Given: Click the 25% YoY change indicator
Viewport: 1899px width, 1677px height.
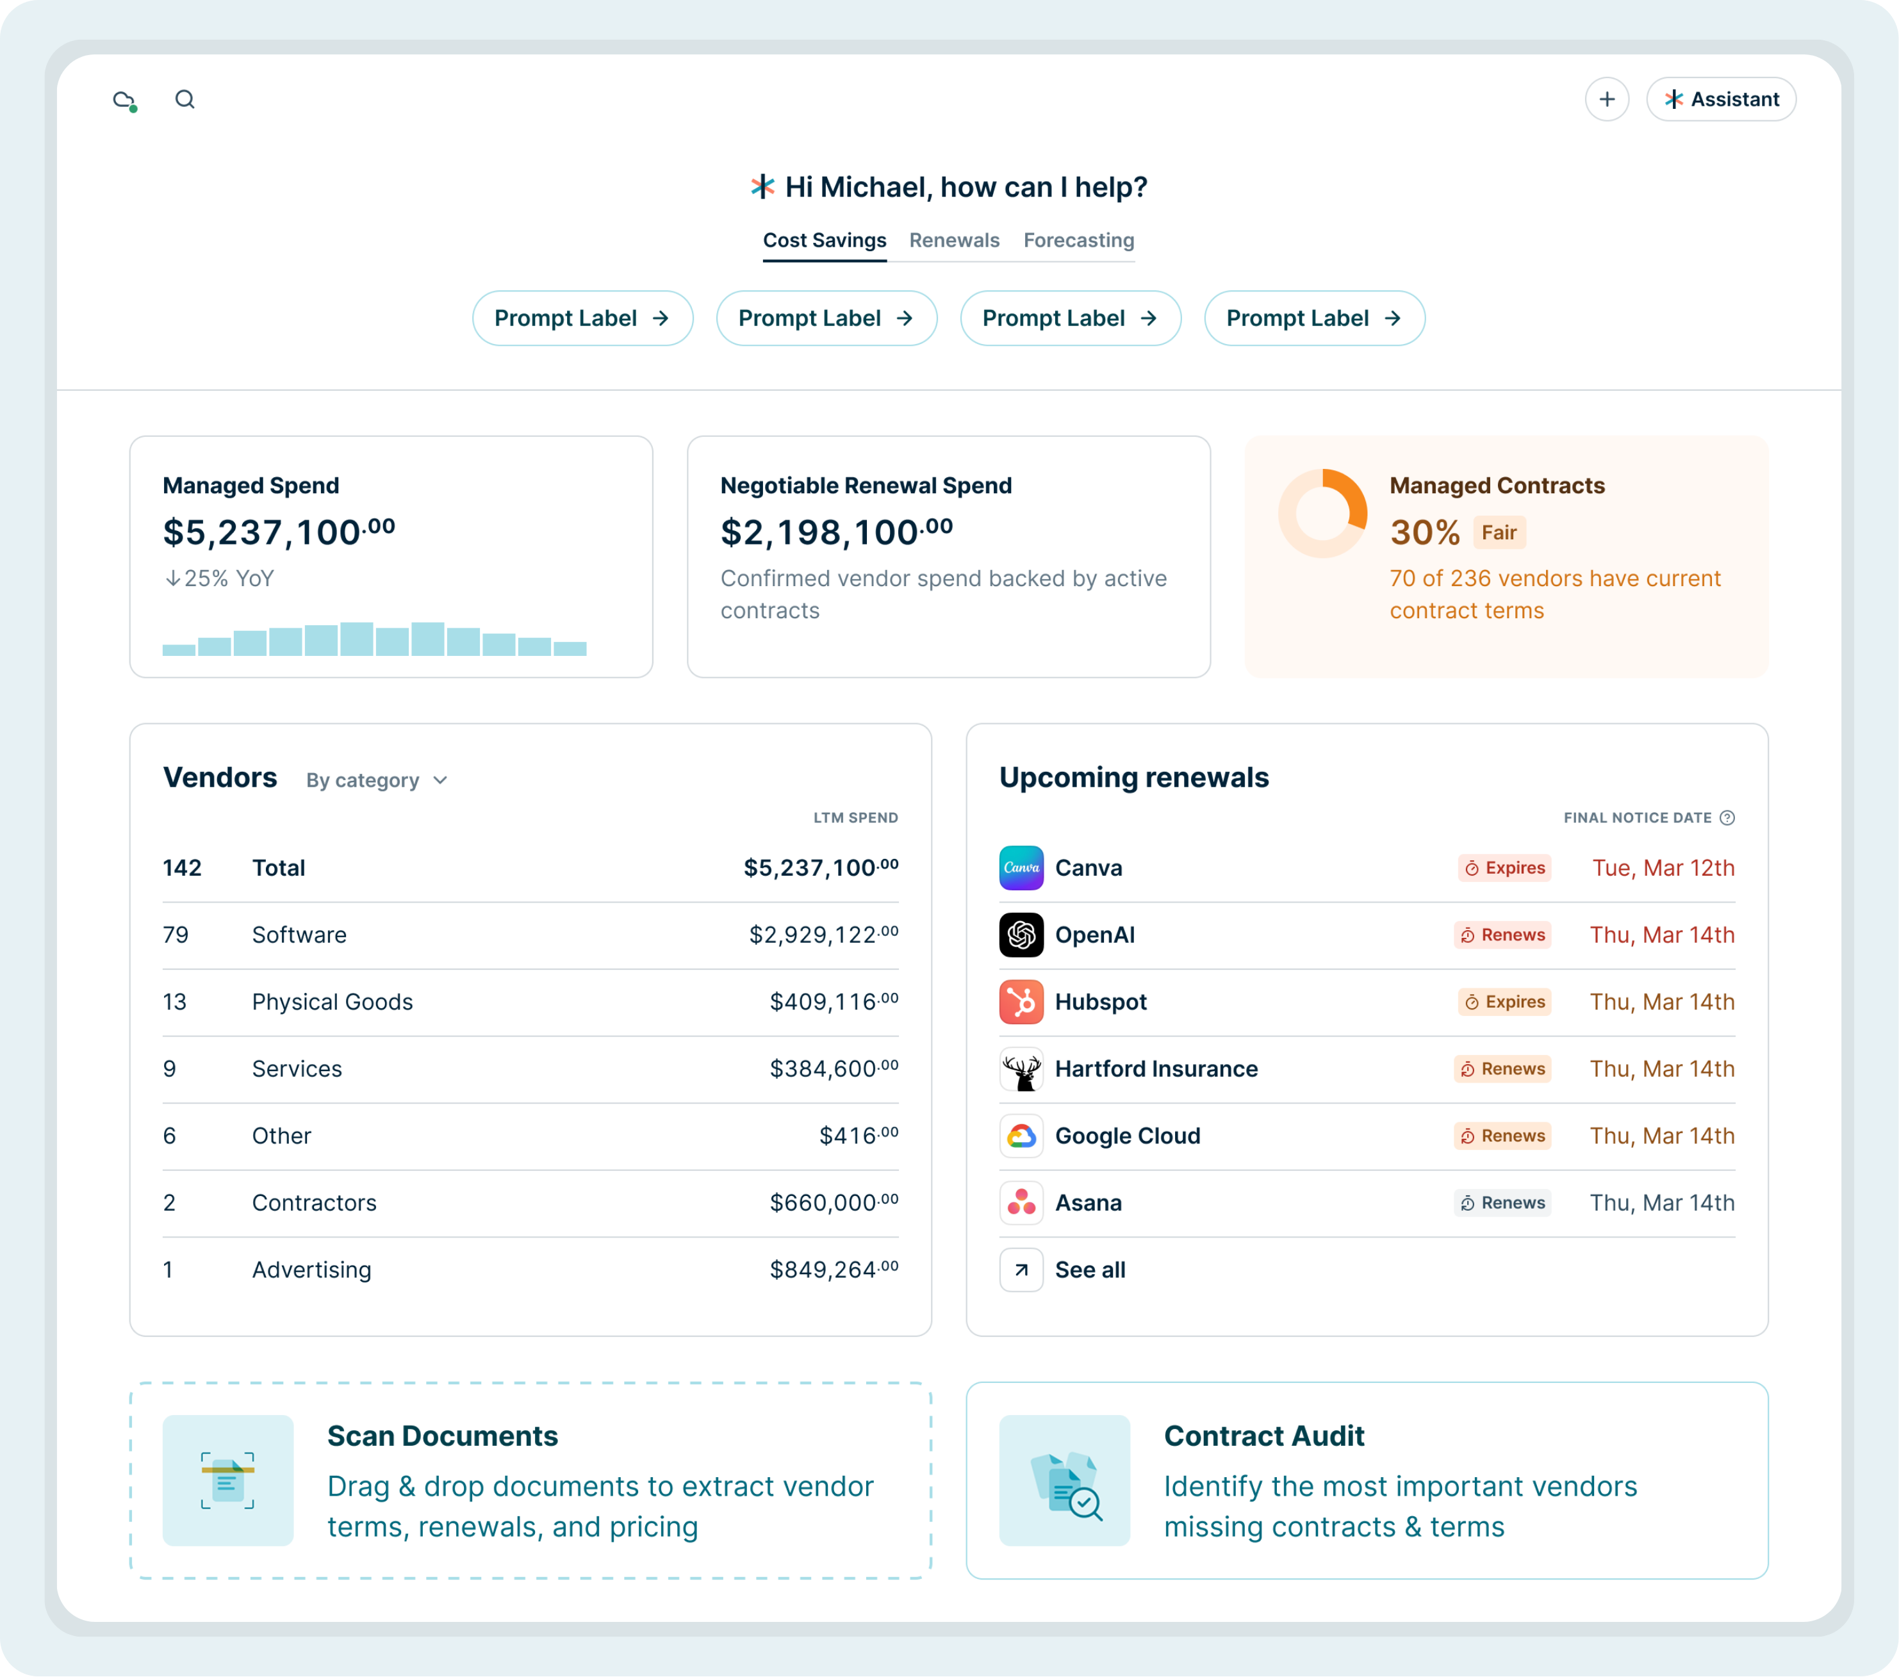Looking at the screenshot, I should [x=219, y=578].
